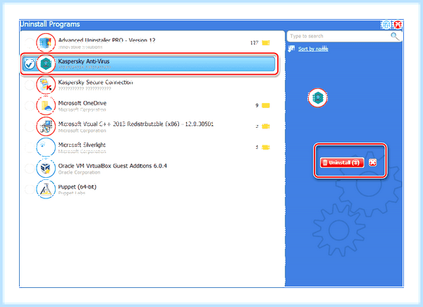Select the Microsoft Silverlight entry

82,145
